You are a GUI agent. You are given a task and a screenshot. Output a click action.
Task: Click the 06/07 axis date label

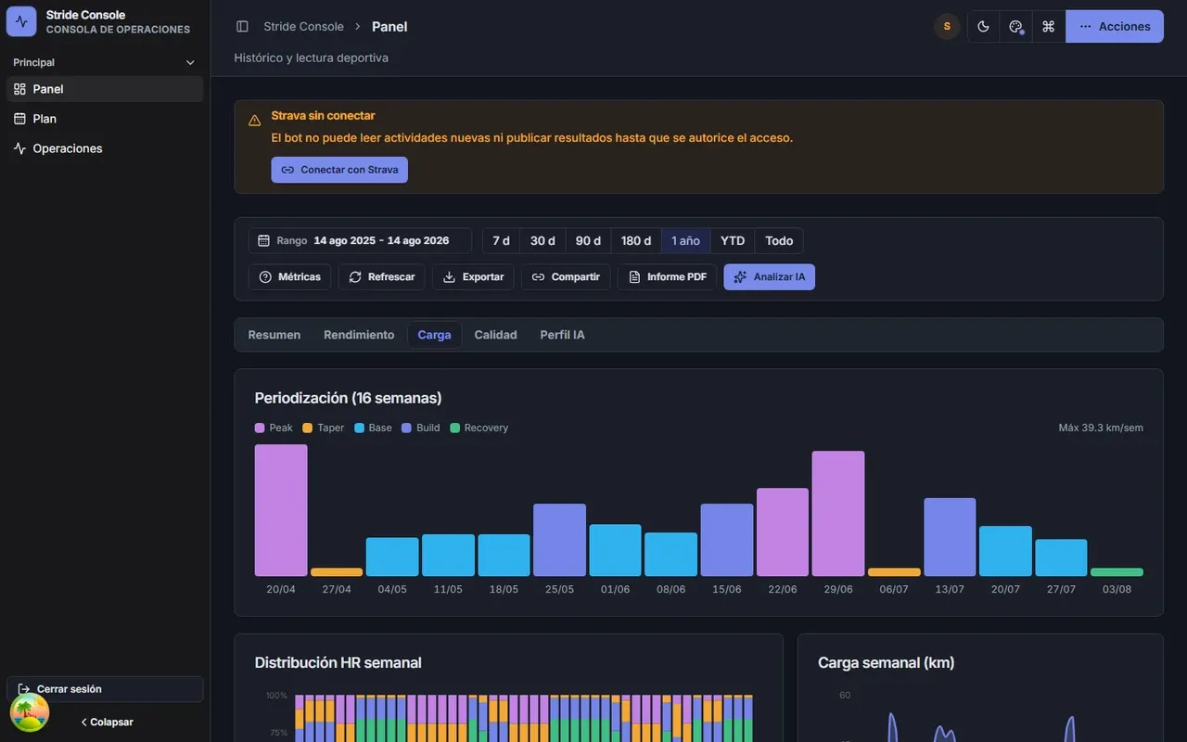tap(894, 590)
